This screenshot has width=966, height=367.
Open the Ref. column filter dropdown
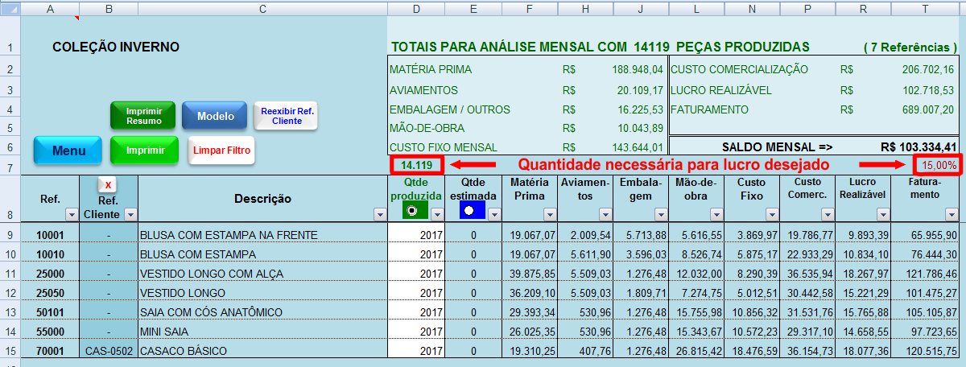pyautogui.click(x=71, y=215)
